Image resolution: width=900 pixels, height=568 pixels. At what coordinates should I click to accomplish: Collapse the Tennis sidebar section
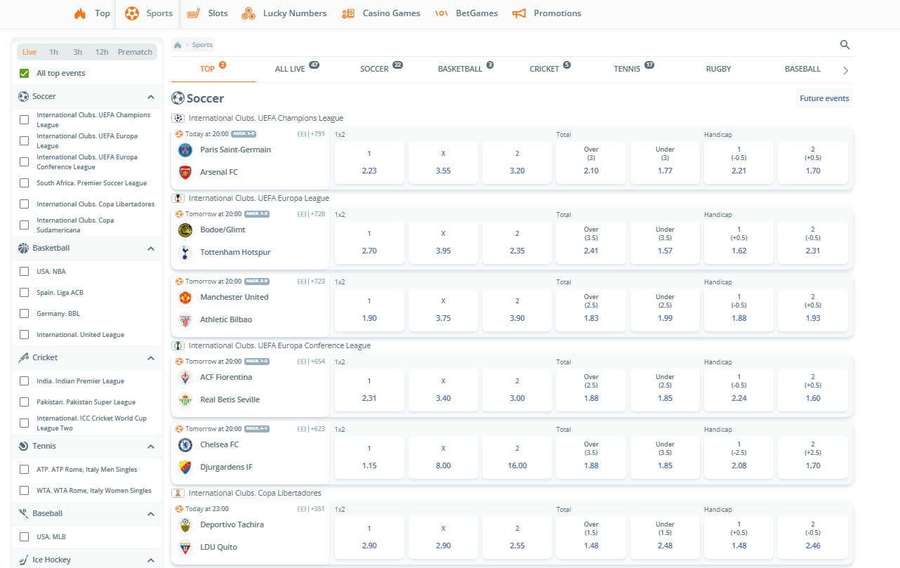pyautogui.click(x=150, y=447)
